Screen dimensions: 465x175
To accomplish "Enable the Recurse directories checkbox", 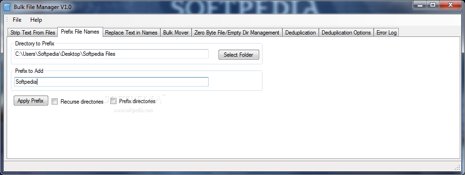I will pyautogui.click(x=54, y=102).
